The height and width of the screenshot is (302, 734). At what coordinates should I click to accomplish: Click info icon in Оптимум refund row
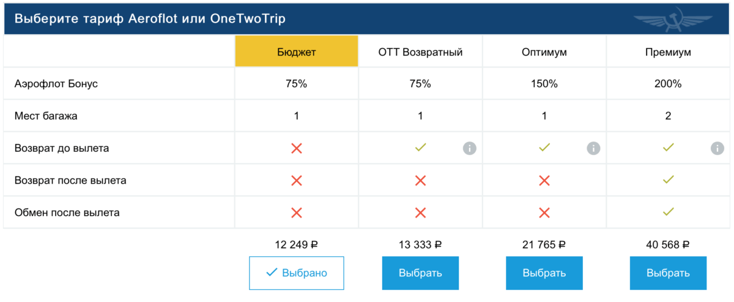pos(593,148)
